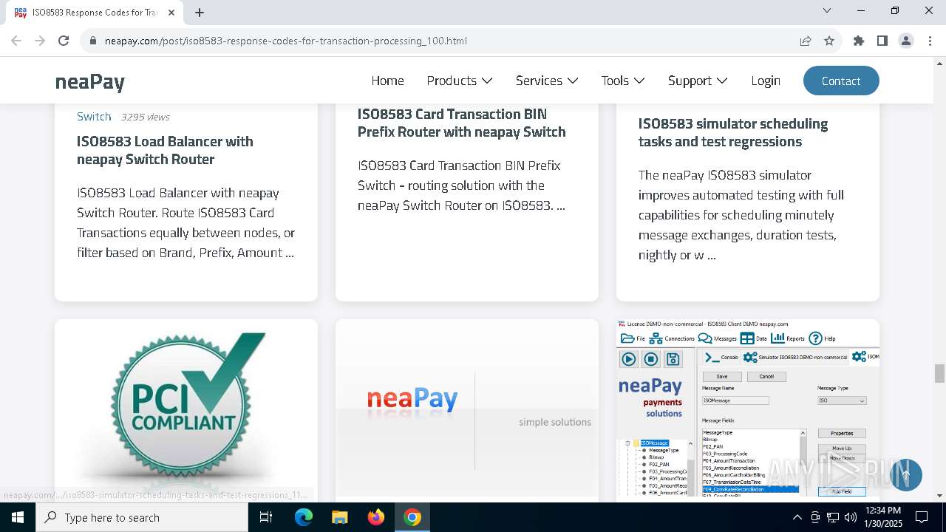Open the Chrome three-dot menu
946x532 pixels.
click(930, 41)
